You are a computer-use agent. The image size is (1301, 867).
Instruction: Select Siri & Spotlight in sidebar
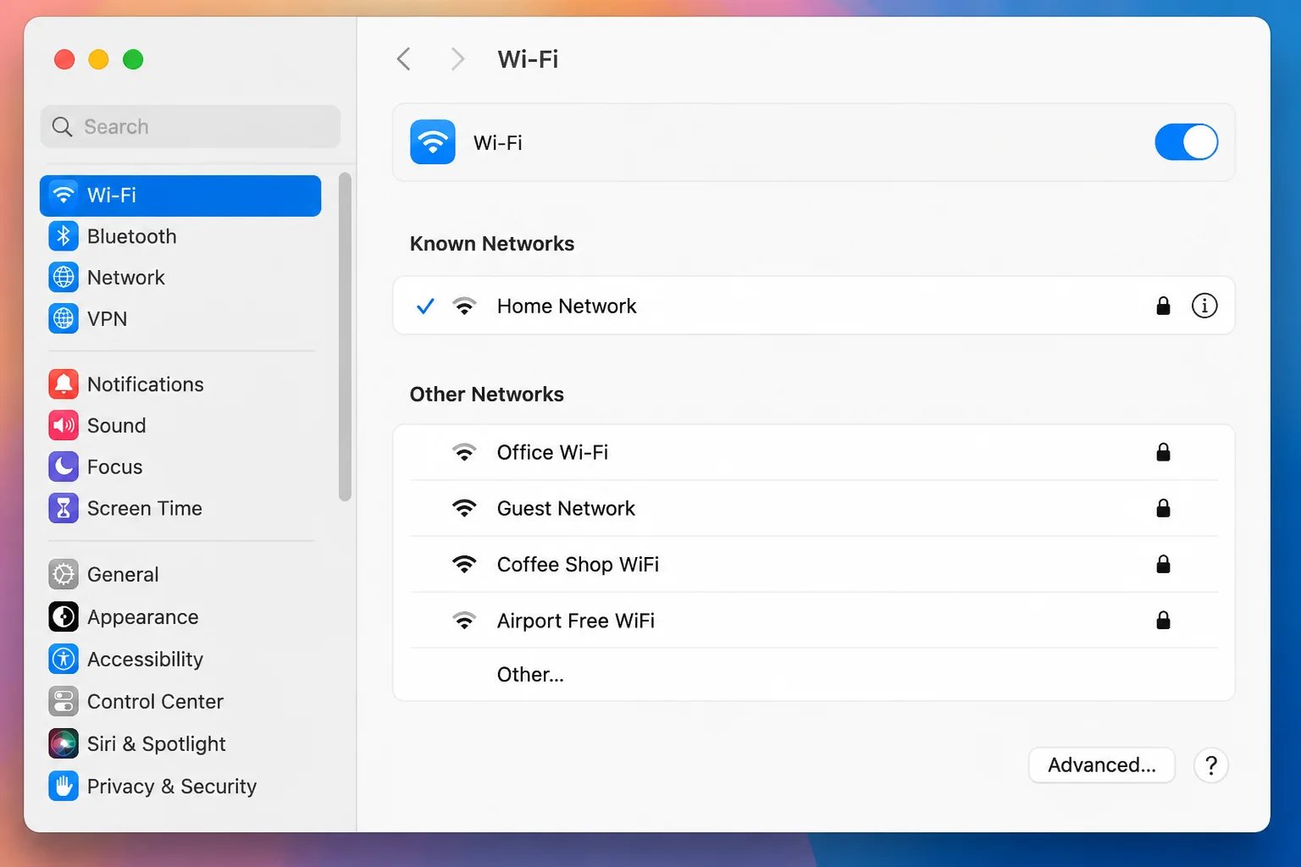point(180,744)
